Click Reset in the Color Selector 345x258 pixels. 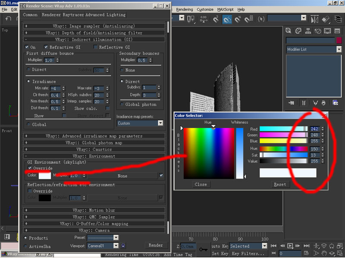pos(280,184)
